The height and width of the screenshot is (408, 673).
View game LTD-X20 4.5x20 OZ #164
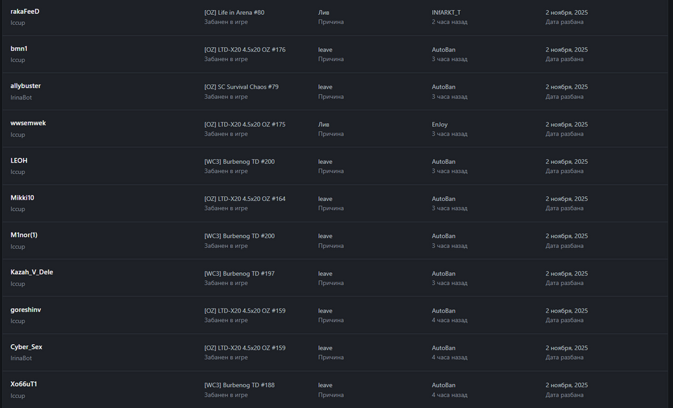click(245, 199)
